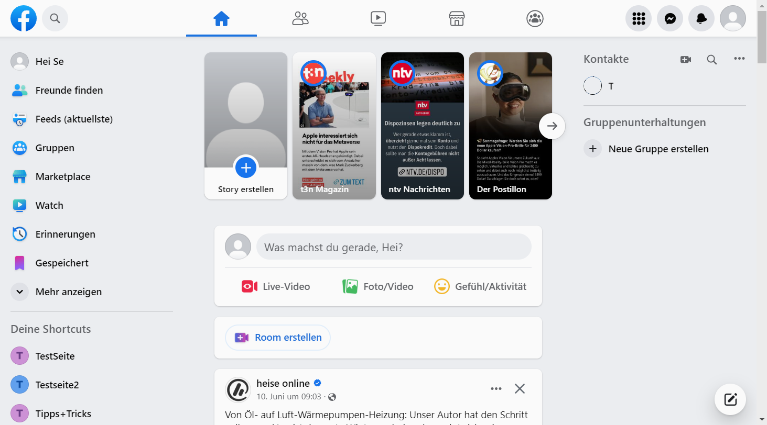Click the Watch sidebar icon
Screen dimensions: 767x425
tap(19, 205)
